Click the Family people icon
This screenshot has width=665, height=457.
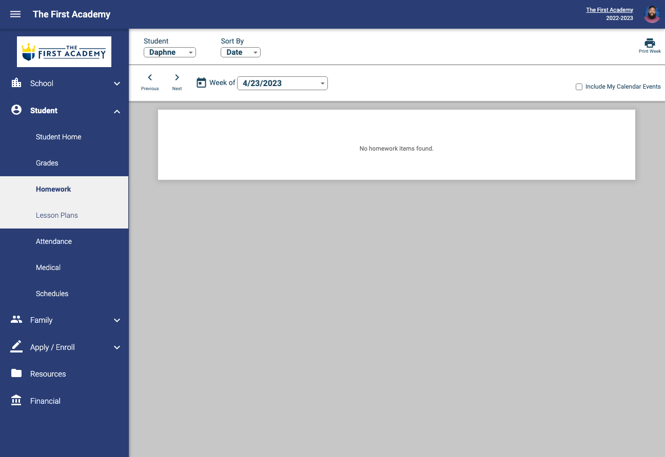(x=16, y=320)
